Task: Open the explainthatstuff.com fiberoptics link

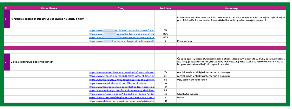Action: (x=117, y=83)
